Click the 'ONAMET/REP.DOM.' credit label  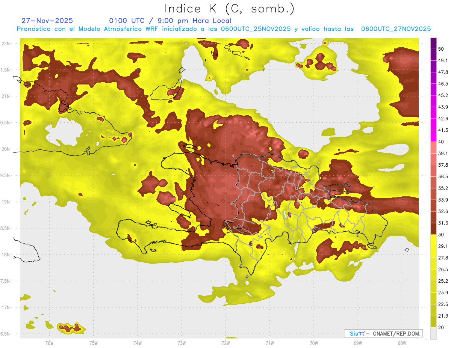(x=396, y=333)
